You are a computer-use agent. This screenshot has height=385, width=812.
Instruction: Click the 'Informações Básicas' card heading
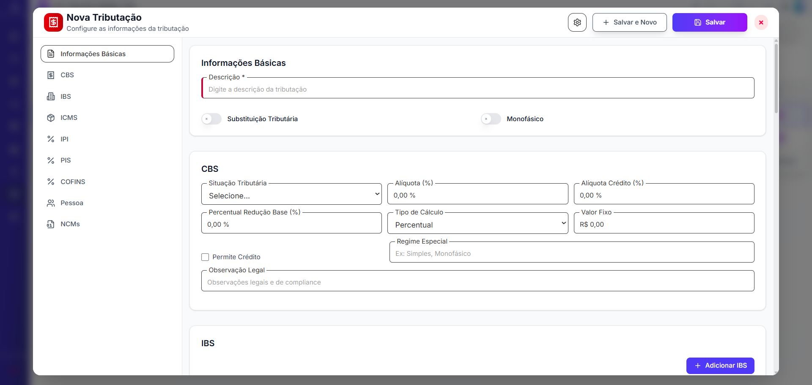coord(244,63)
